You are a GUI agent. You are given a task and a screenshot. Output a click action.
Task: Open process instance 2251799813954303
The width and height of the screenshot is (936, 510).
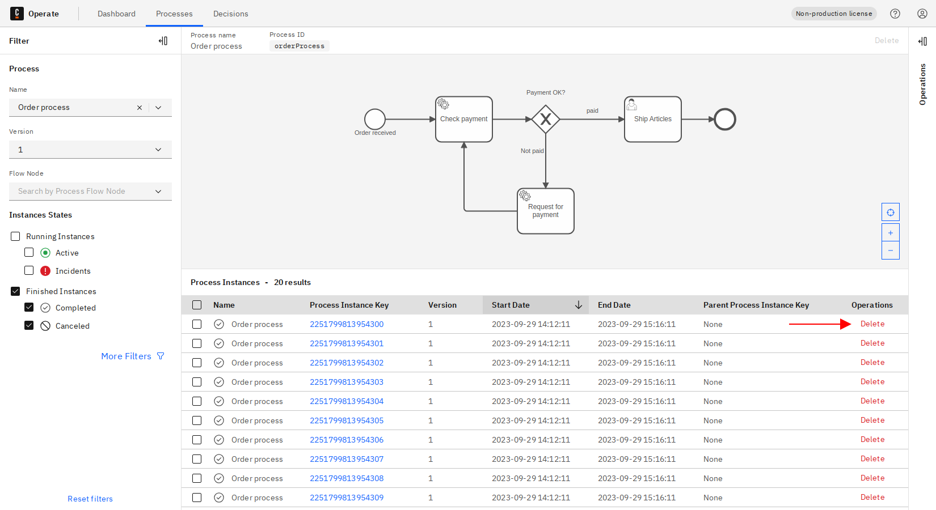pos(347,382)
